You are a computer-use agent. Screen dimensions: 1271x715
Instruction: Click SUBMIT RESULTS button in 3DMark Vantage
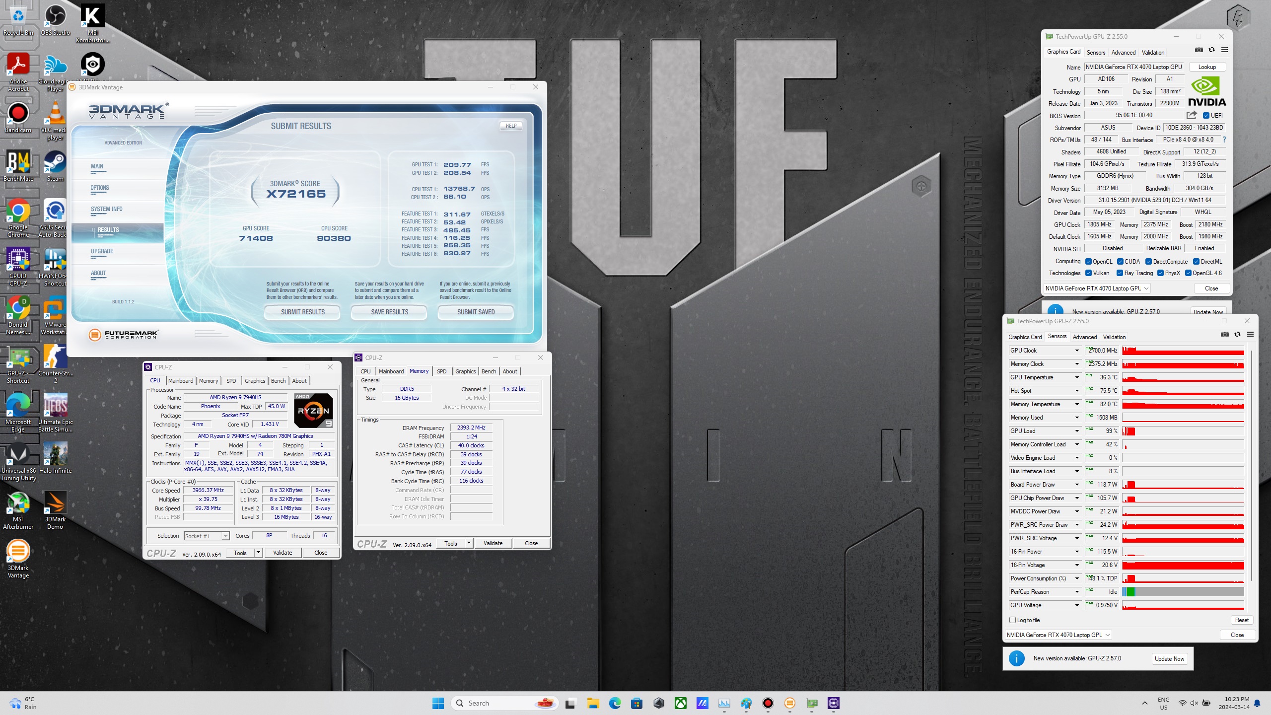pyautogui.click(x=303, y=312)
